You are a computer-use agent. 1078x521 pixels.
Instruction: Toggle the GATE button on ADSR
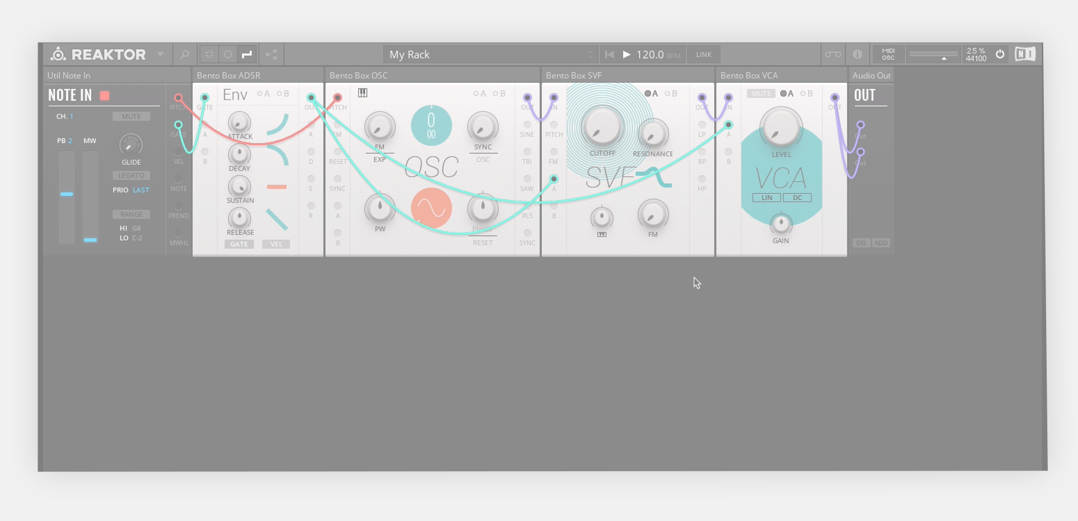239,244
